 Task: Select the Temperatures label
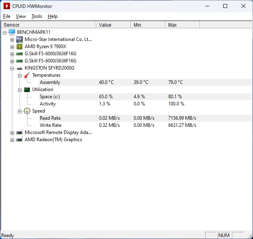(46, 75)
